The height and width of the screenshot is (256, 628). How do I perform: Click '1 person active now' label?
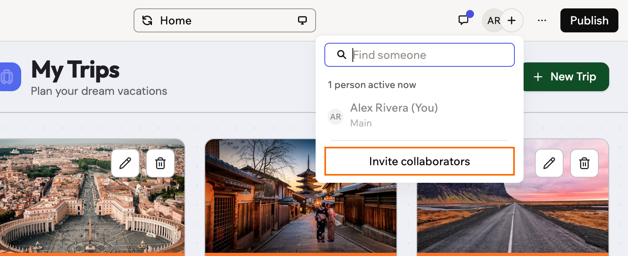[x=372, y=85]
